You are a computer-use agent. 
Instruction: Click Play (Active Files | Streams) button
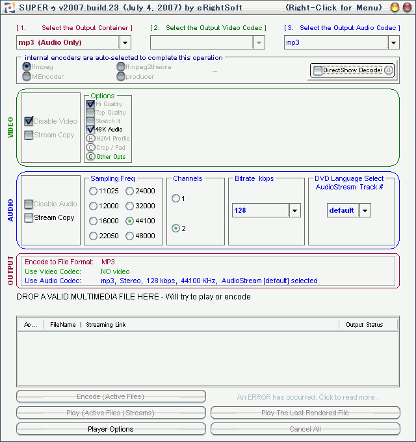coord(111,413)
